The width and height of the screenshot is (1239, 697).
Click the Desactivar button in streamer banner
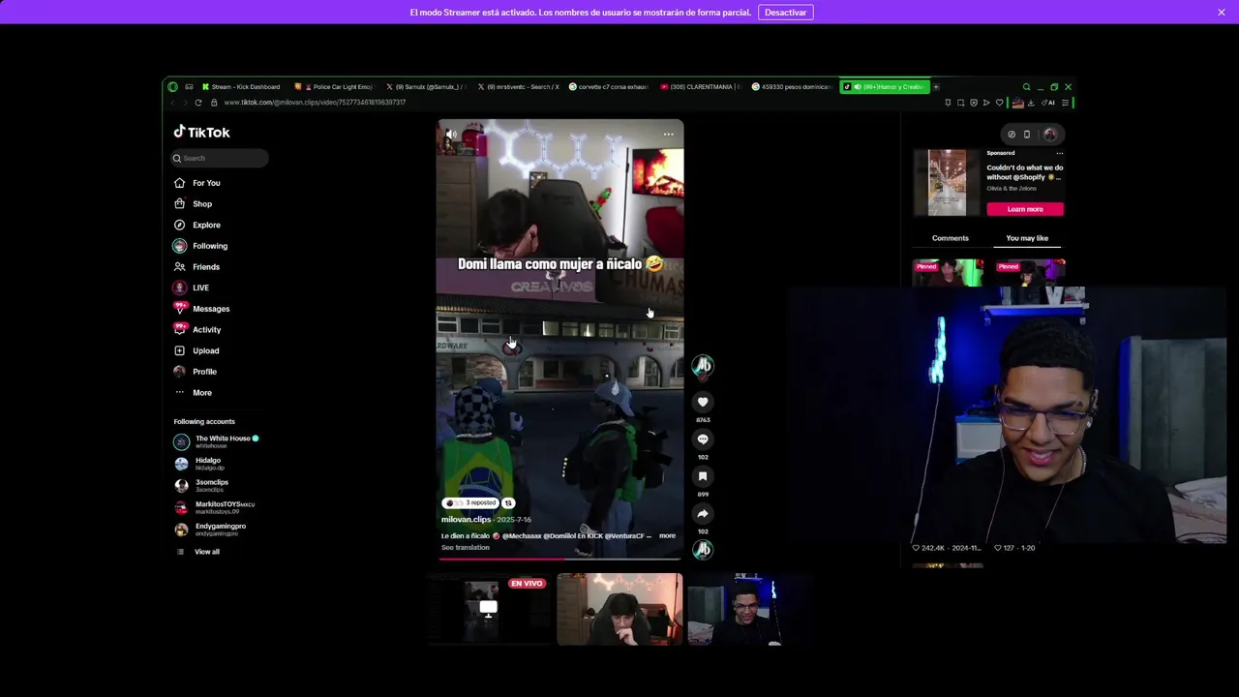coord(785,13)
